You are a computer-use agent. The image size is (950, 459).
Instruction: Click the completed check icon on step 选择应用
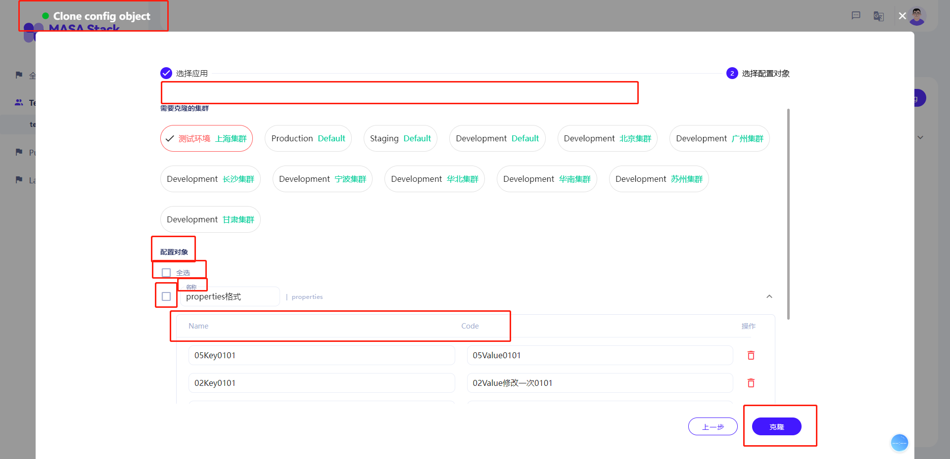click(x=165, y=73)
